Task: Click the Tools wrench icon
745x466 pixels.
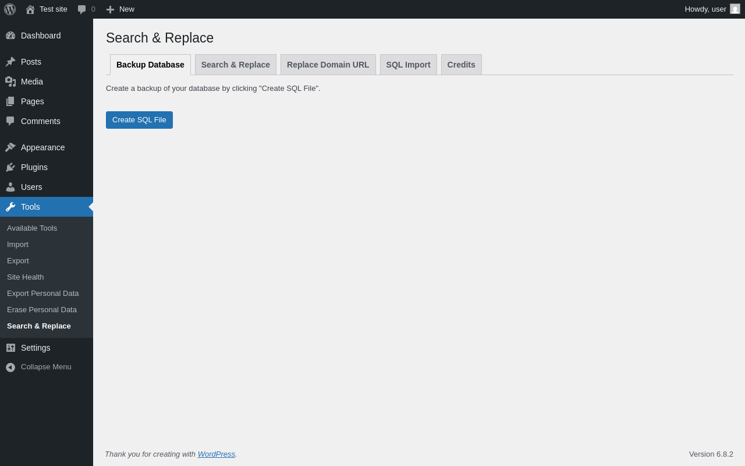Action: tap(10, 207)
